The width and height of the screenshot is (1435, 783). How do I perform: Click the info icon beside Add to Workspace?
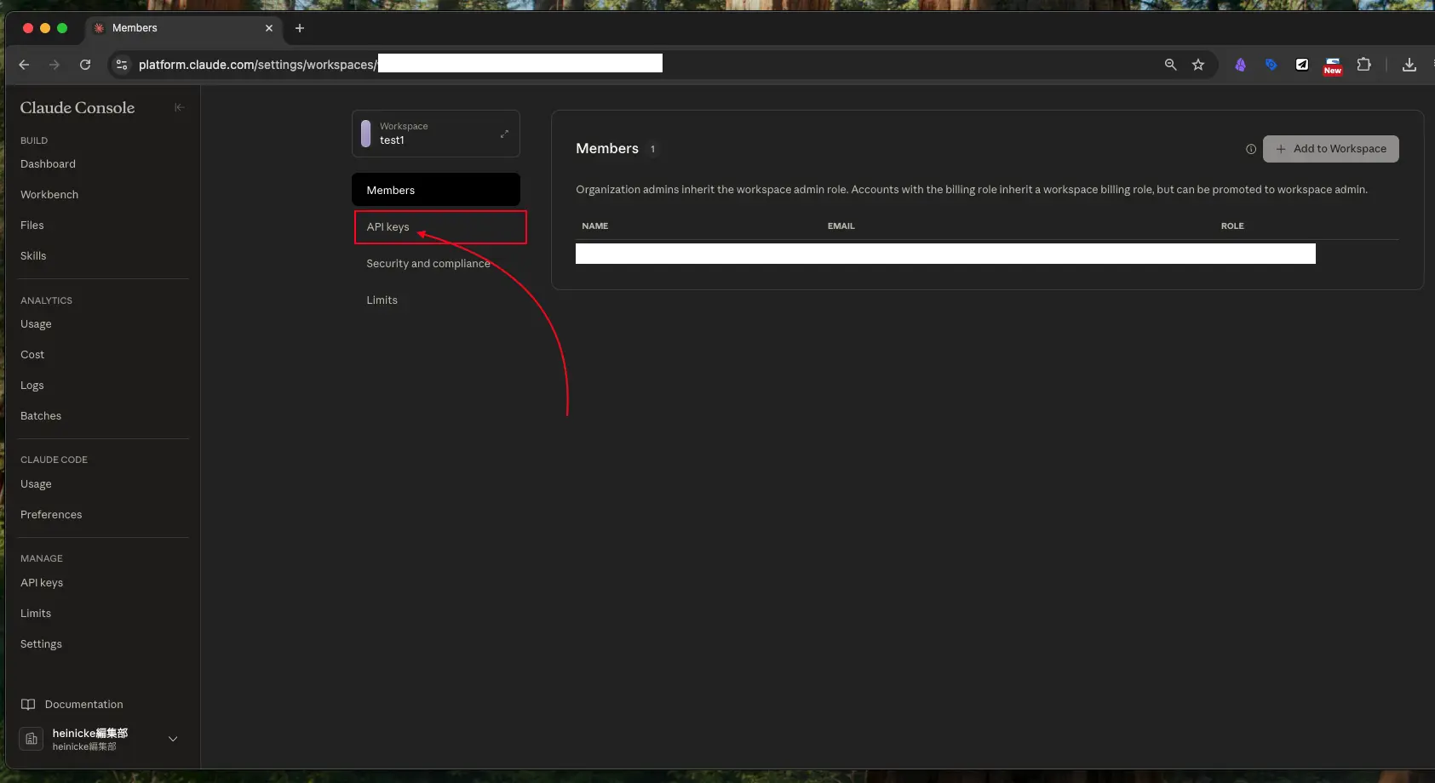coord(1250,149)
